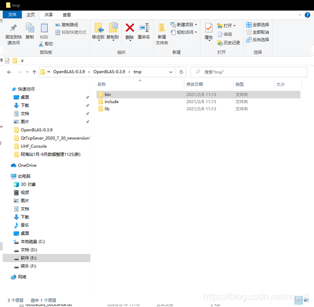Image resolution: width=314 pixels, height=307 pixels.
Task: Click the red Delete X icon
Action: click(x=130, y=28)
